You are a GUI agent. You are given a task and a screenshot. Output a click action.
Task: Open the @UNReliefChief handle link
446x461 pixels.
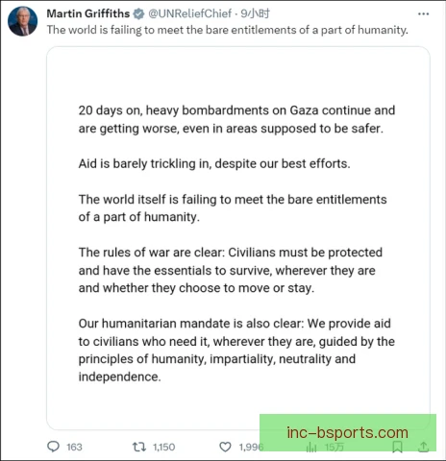click(x=189, y=13)
